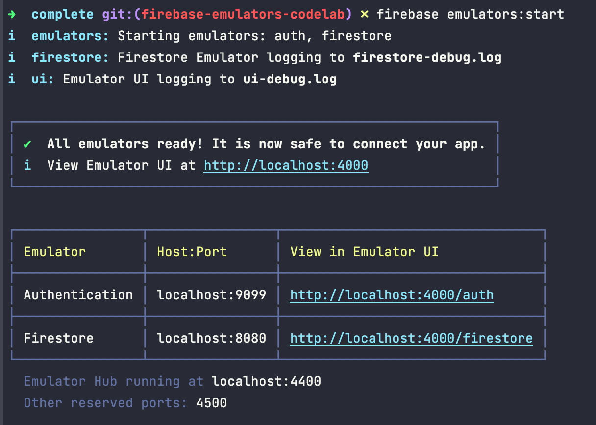
Task: Click the green checkmark beside All emulators ready
Action: 27,144
